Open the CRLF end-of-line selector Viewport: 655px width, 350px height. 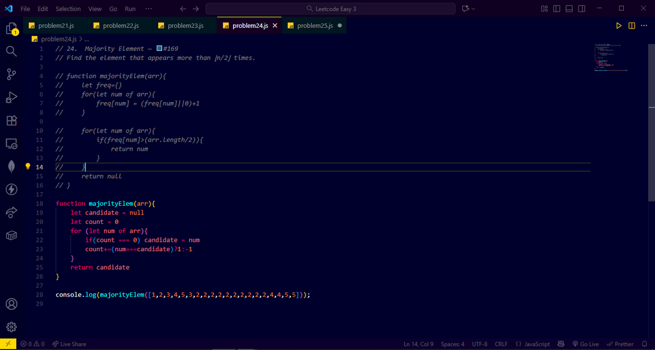(x=501, y=344)
